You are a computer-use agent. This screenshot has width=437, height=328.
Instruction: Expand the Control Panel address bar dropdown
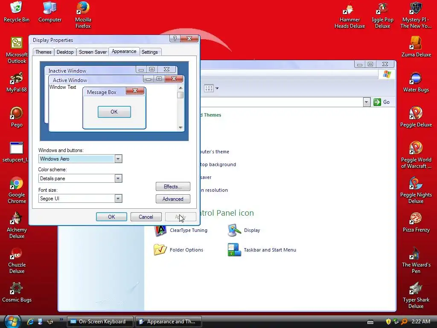click(x=367, y=102)
